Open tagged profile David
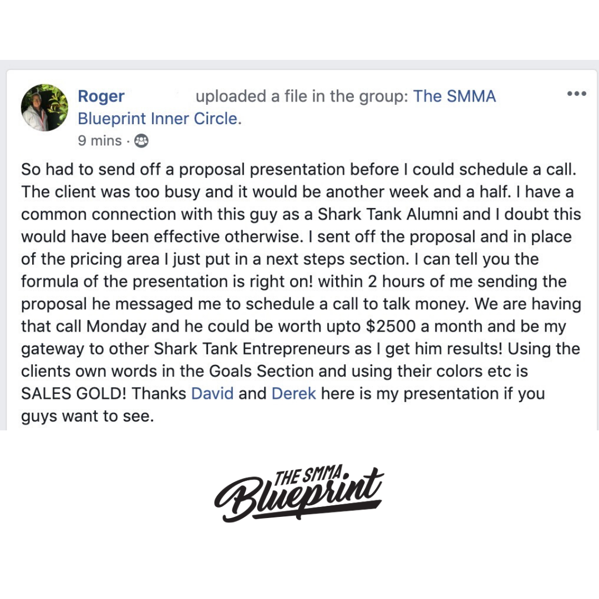This screenshot has width=599, height=599. [x=212, y=393]
